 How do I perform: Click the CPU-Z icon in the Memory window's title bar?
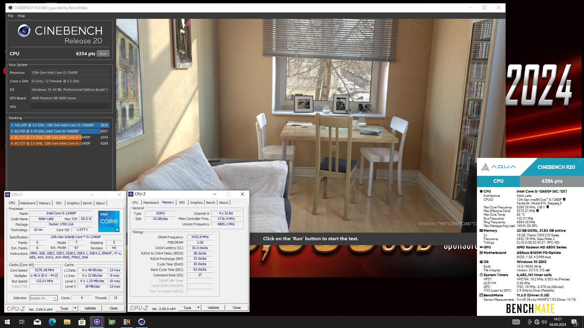(x=131, y=194)
